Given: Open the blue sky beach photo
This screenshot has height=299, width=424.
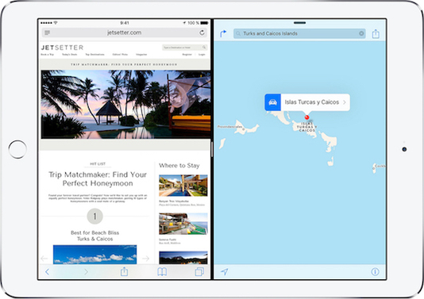Looking at the screenshot, I should click(95, 255).
